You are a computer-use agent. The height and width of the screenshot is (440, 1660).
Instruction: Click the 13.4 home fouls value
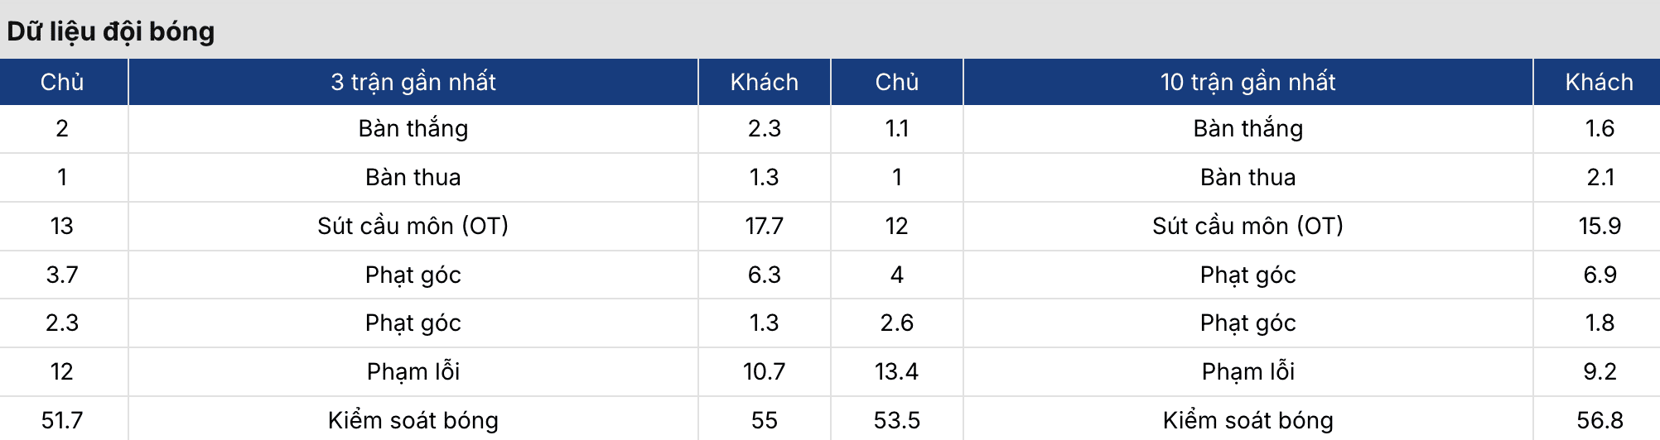pos(896,371)
